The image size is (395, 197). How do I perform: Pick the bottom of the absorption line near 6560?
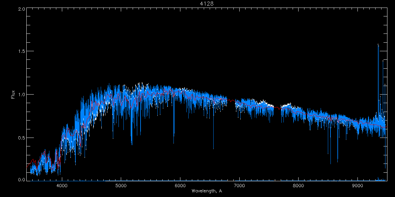coord(213,149)
